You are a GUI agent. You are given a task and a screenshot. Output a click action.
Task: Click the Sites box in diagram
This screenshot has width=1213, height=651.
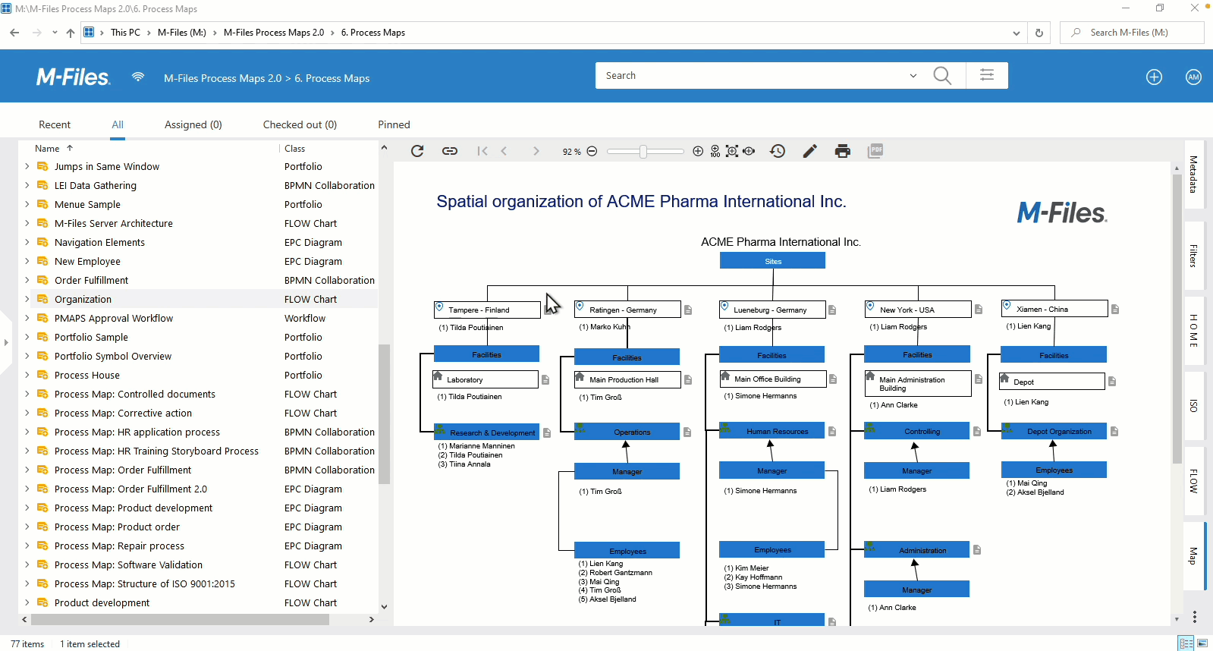772,261
